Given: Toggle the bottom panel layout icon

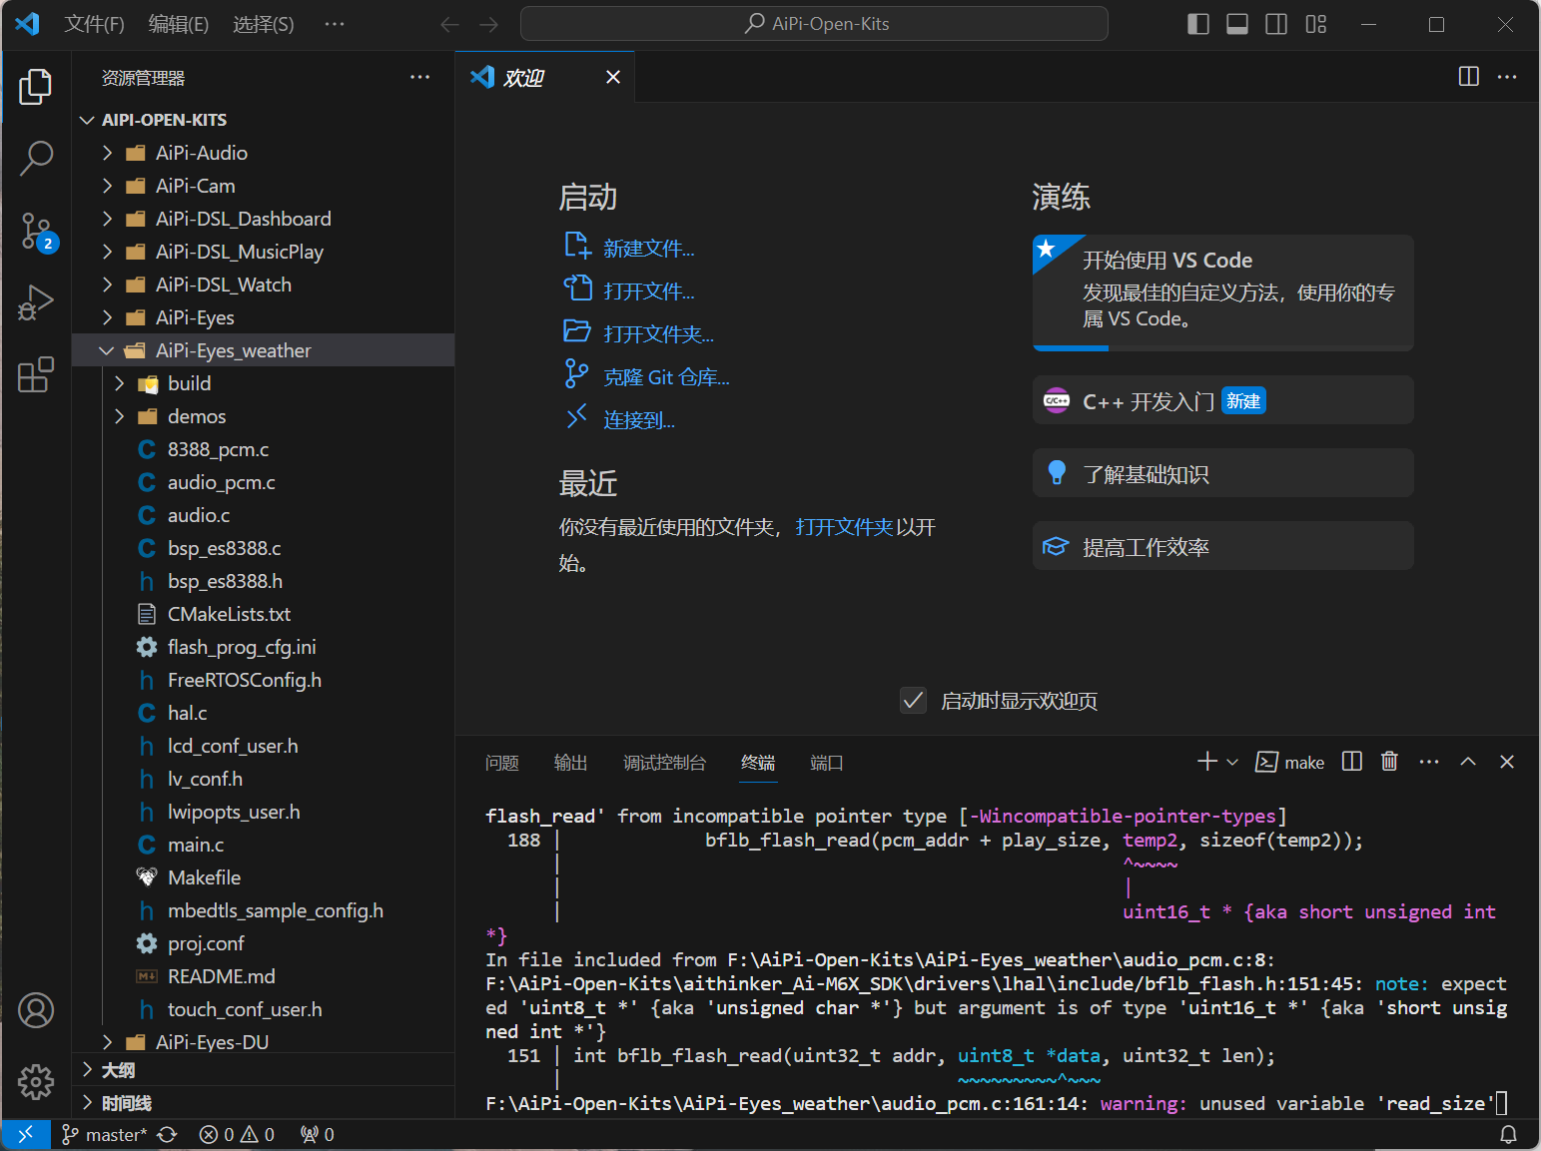Looking at the screenshot, I should coord(1237,24).
